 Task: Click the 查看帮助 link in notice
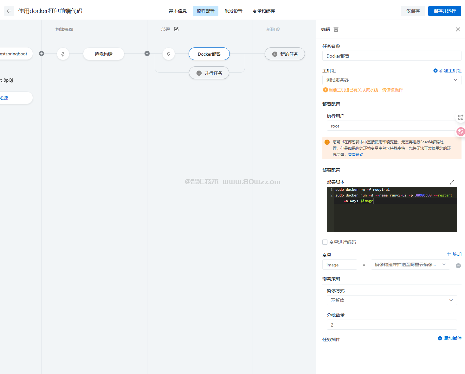click(355, 155)
